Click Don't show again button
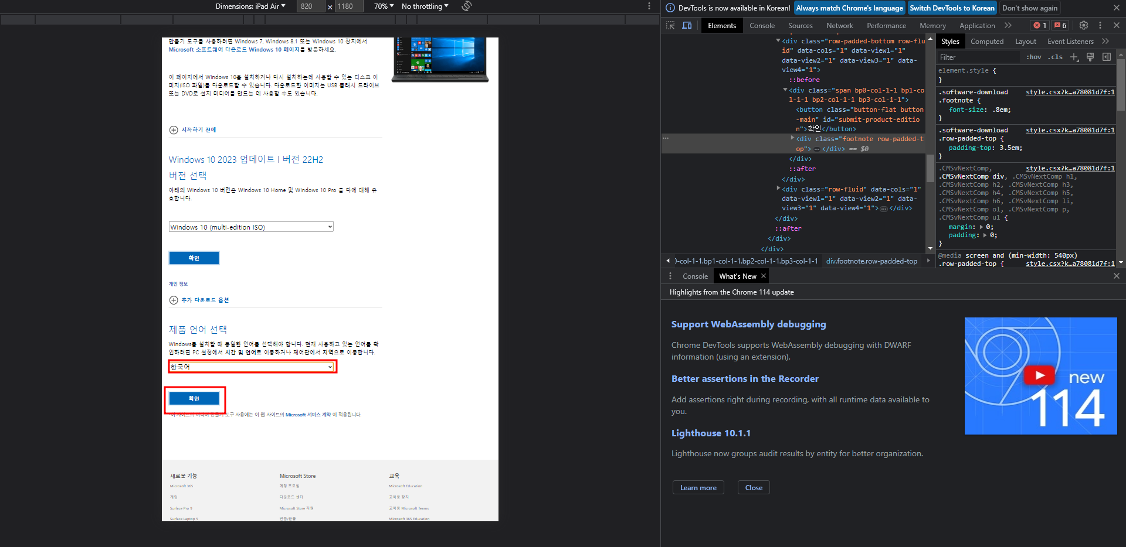 (1030, 8)
